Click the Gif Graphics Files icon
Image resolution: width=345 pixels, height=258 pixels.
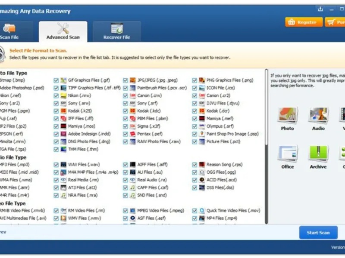click(63, 80)
